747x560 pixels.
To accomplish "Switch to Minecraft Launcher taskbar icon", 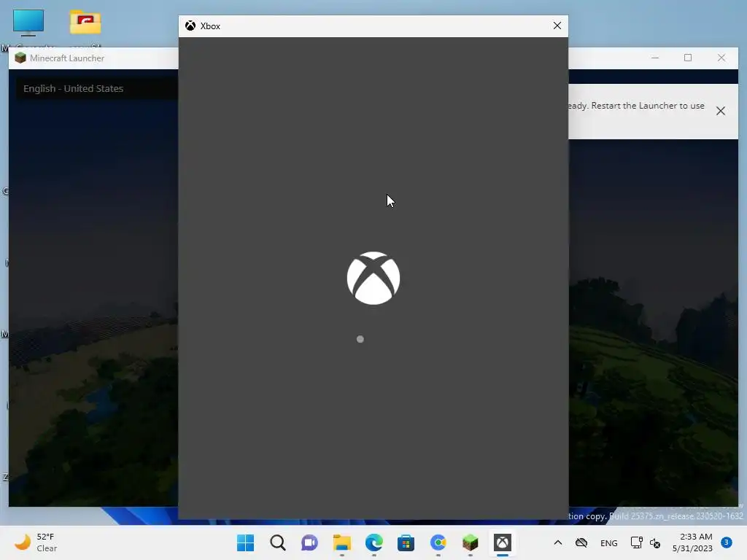I will click(x=471, y=542).
